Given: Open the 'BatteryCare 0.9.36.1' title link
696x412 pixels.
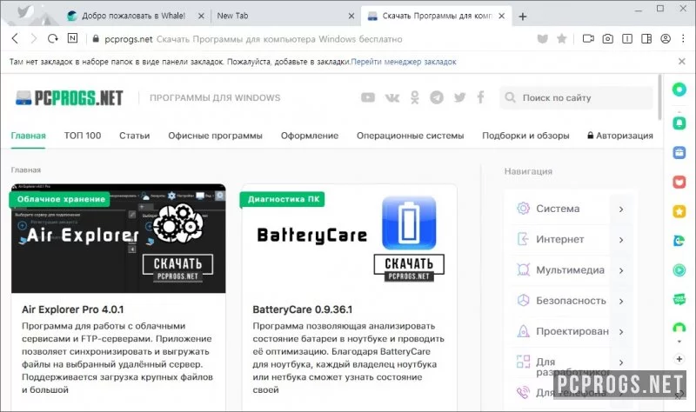Looking at the screenshot, I should (303, 309).
